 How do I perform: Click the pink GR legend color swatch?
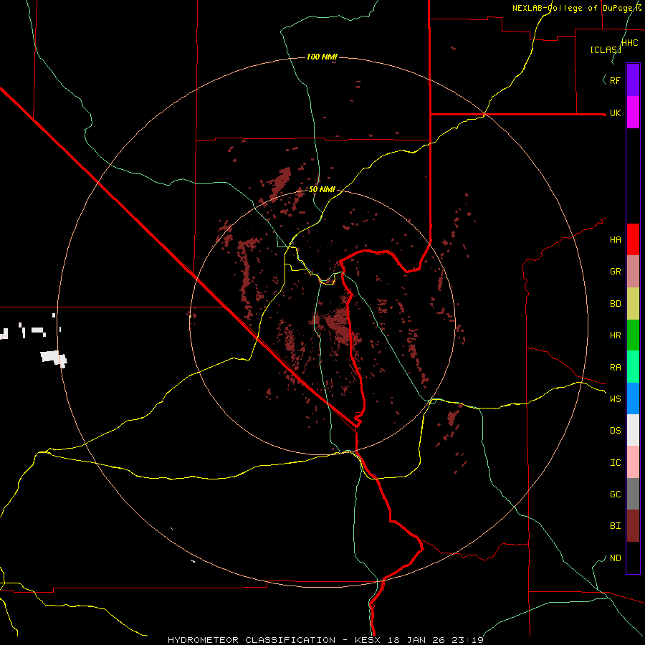(633, 272)
